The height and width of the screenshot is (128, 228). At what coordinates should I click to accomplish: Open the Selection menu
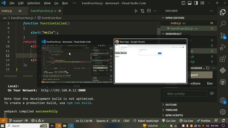(33, 3)
